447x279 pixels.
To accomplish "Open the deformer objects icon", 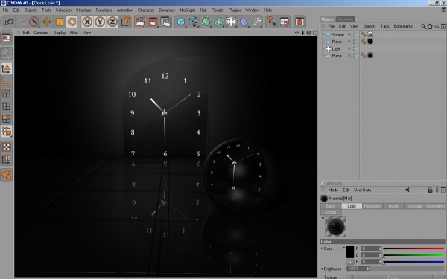I will tap(244, 22).
